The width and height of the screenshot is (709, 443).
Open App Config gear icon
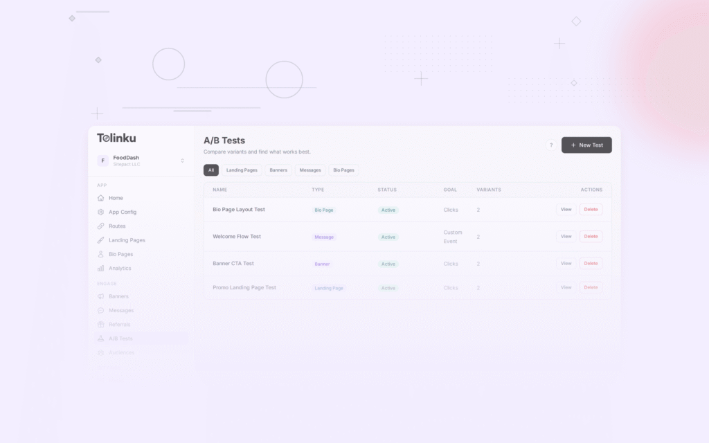coord(101,212)
